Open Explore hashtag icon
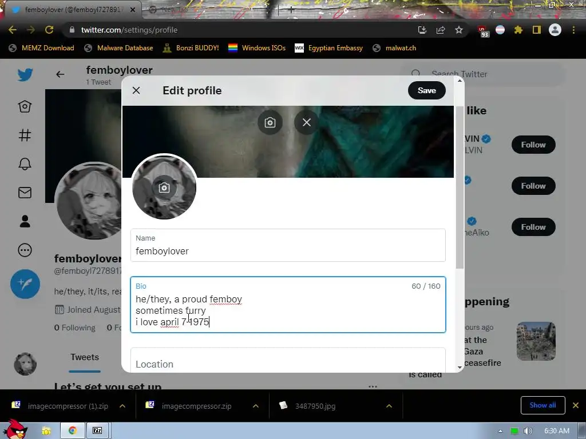This screenshot has height=439, width=586. (x=25, y=135)
